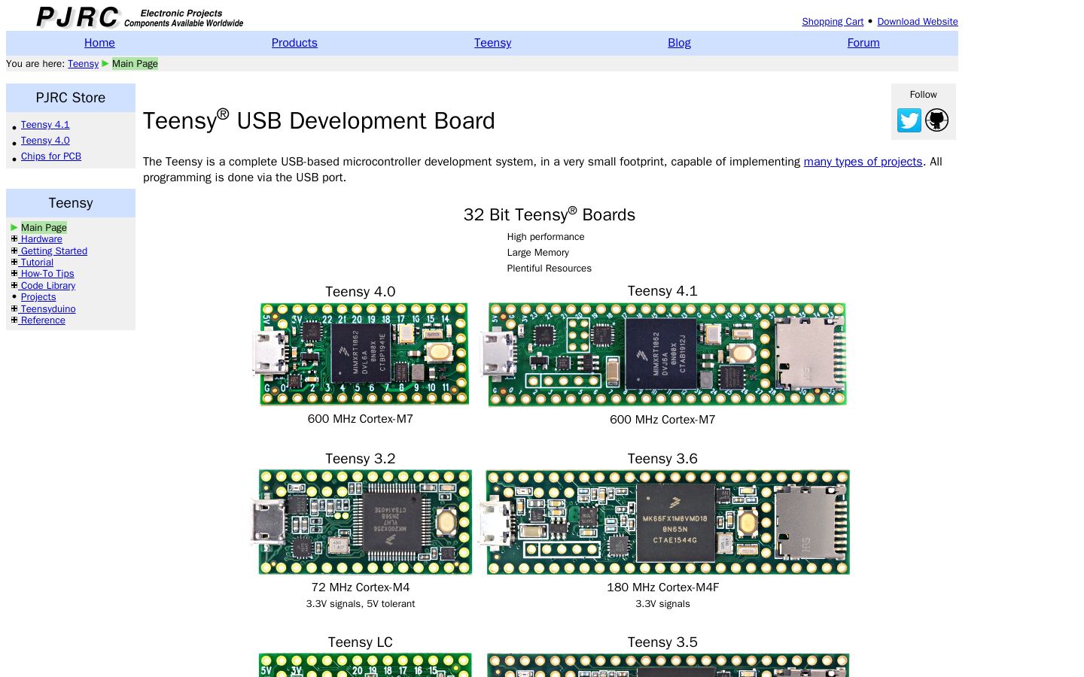
Task: Open the Teensyduino sidebar link
Action: tap(48, 309)
